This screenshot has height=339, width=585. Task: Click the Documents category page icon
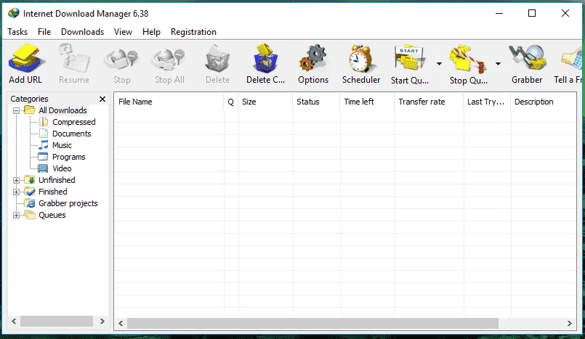click(x=44, y=134)
